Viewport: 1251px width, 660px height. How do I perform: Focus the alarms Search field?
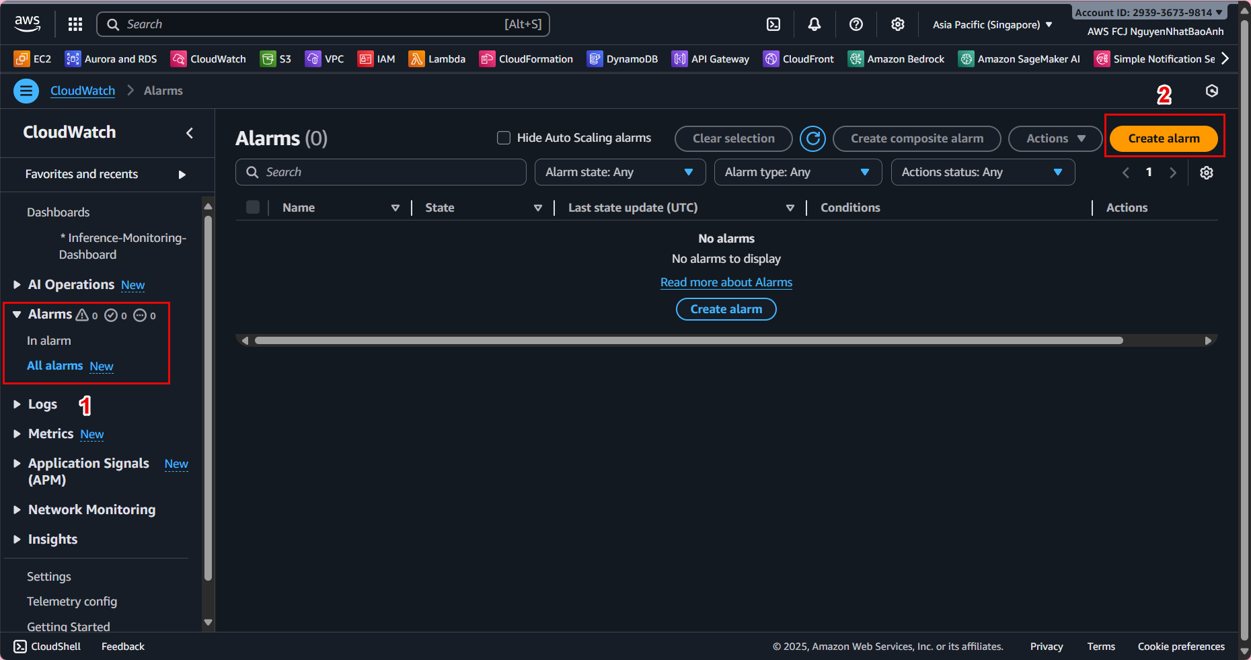tap(381, 172)
